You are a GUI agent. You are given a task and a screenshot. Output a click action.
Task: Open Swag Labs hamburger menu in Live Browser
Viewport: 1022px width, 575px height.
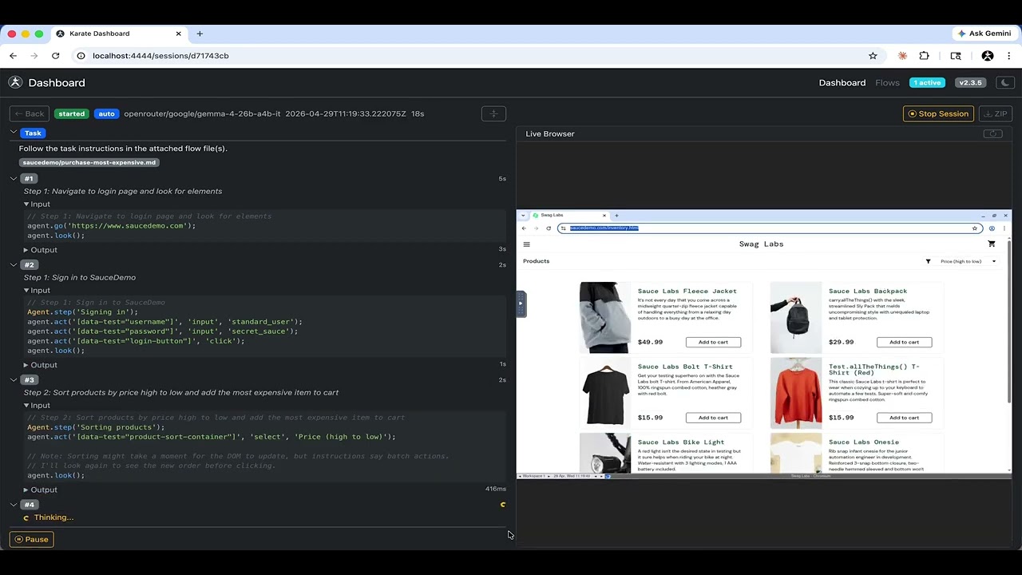pos(526,244)
